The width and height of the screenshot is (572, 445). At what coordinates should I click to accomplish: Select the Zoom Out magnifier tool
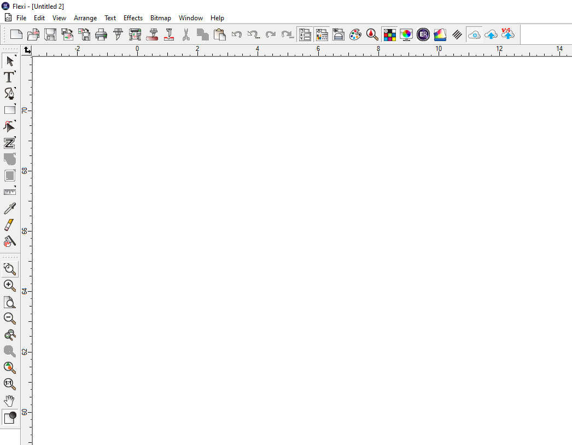(x=9, y=318)
